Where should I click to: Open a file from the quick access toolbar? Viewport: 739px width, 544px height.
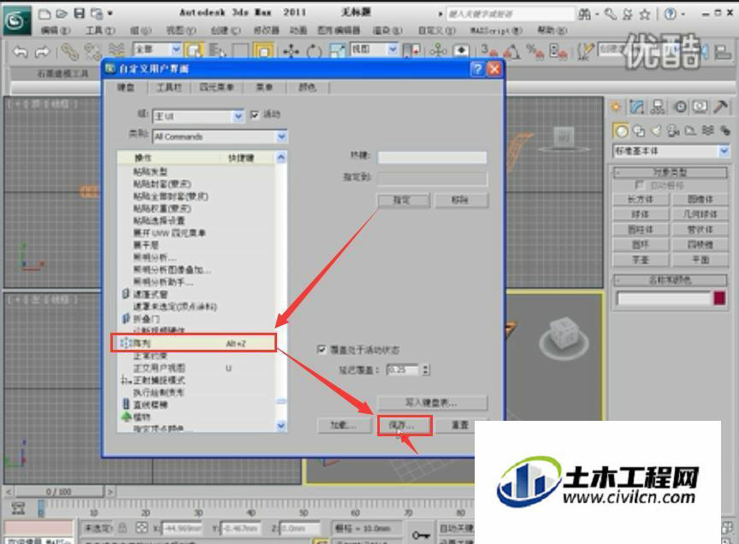pyautogui.click(x=62, y=14)
